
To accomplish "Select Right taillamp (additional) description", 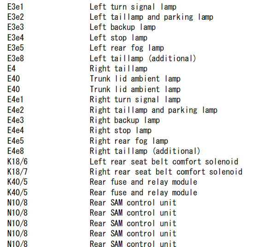I will (x=145, y=151).
